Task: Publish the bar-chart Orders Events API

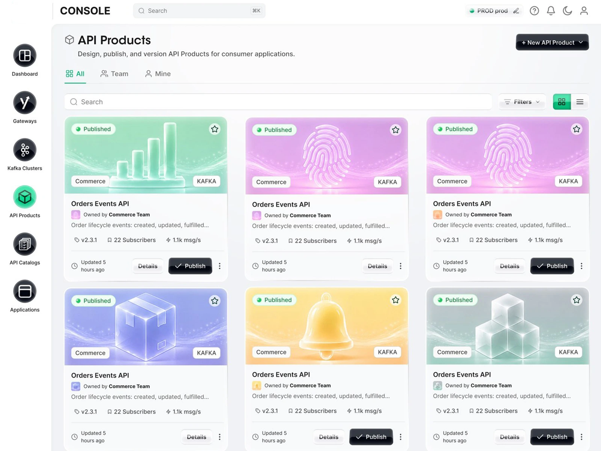Action: 190,266
